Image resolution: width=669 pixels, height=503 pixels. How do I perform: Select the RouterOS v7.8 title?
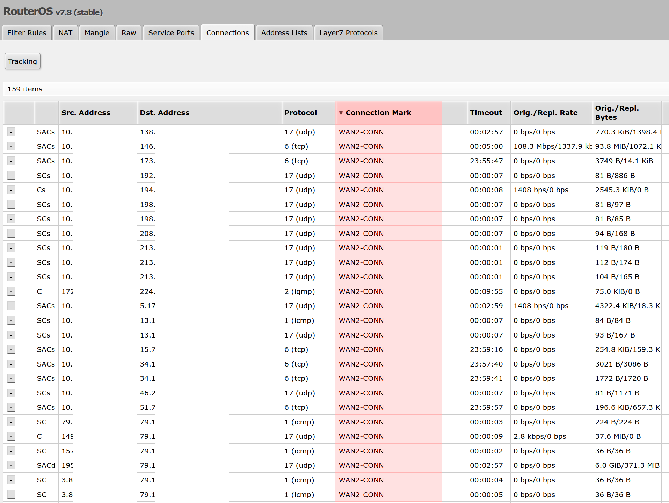[53, 12]
